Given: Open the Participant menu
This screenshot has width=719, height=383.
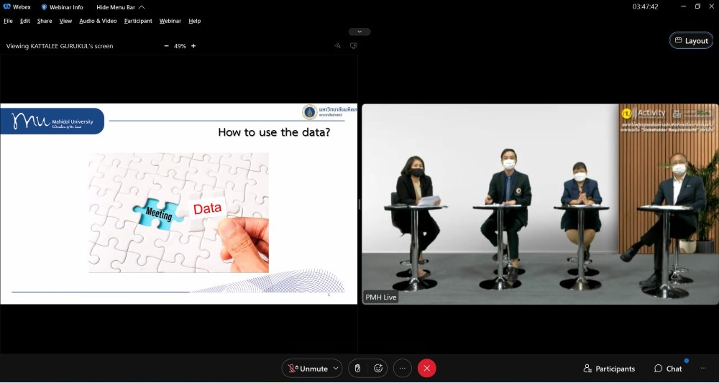Looking at the screenshot, I should 138,21.
